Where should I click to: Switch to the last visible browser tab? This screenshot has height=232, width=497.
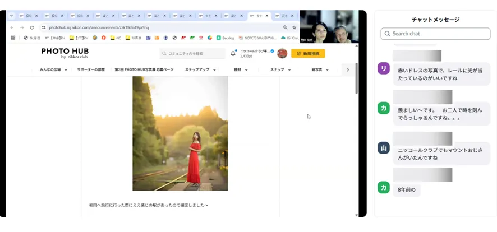286,16
